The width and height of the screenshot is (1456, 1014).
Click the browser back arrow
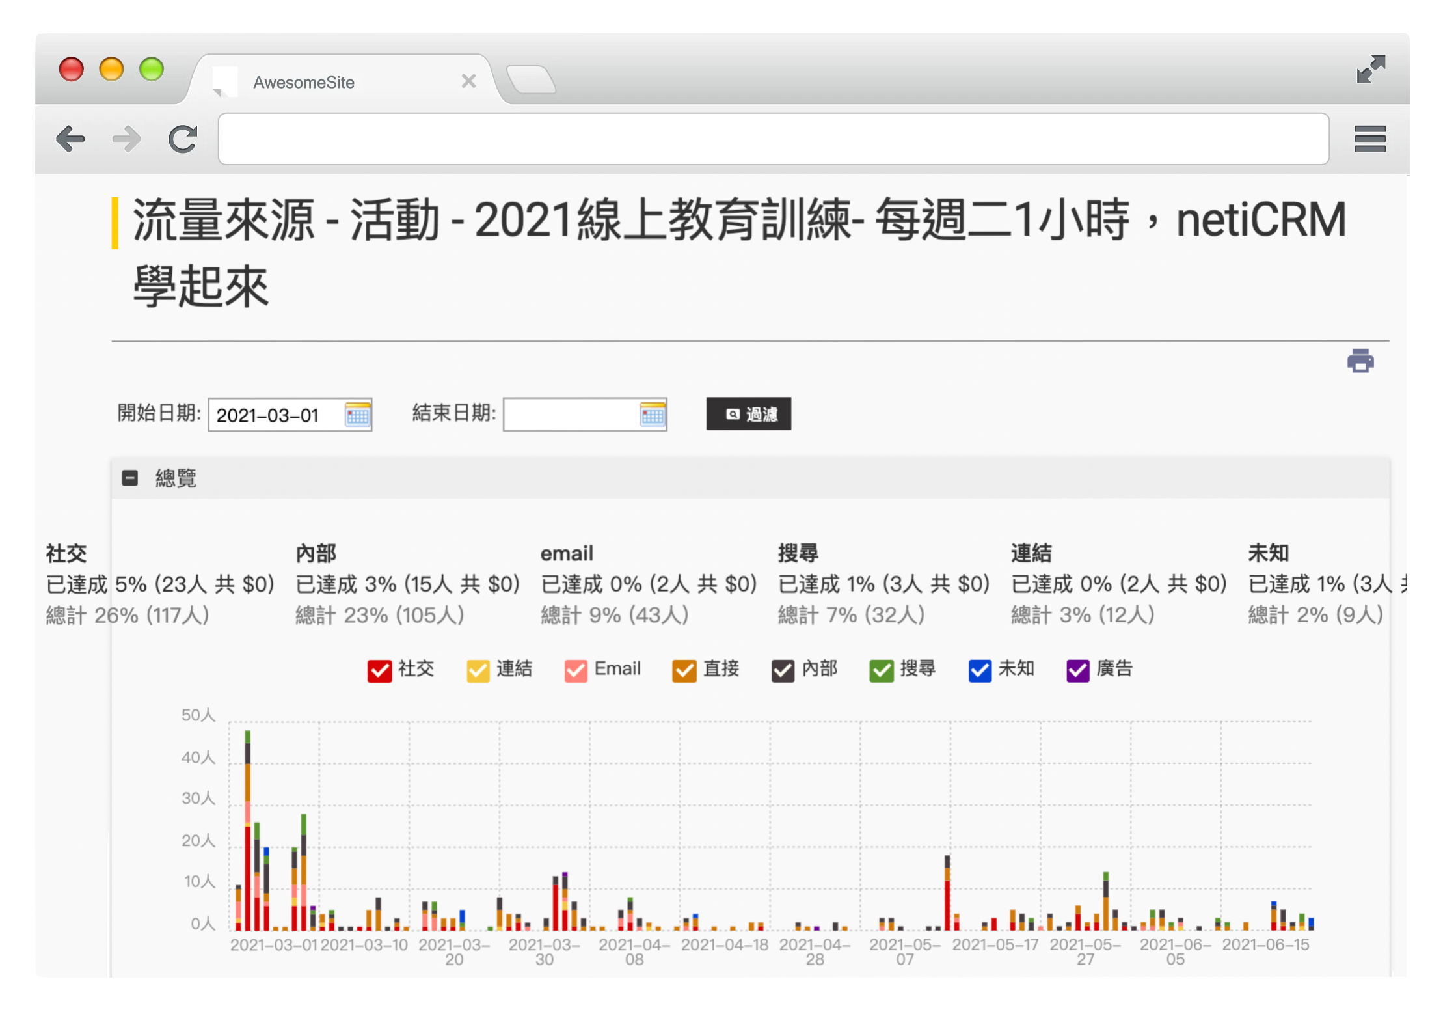click(x=70, y=139)
